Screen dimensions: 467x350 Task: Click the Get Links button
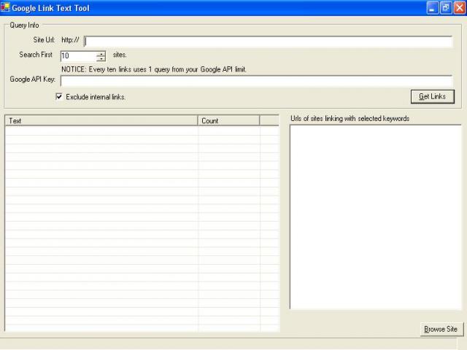[433, 96]
